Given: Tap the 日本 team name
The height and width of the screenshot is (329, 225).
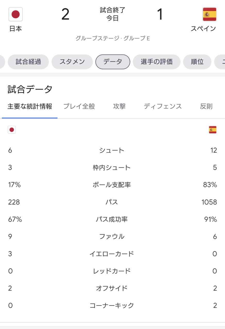Looking at the screenshot, I should click(x=15, y=29).
